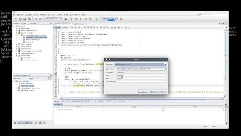The width and height of the screenshot is (241, 136).
Task: Expand the Web Pages node
Action: [x=17, y=28]
